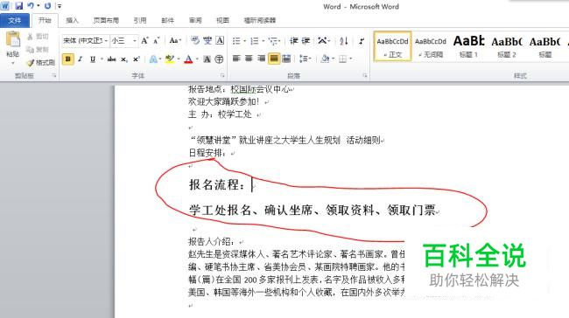Toggle Underline formatting

[x=93, y=59]
